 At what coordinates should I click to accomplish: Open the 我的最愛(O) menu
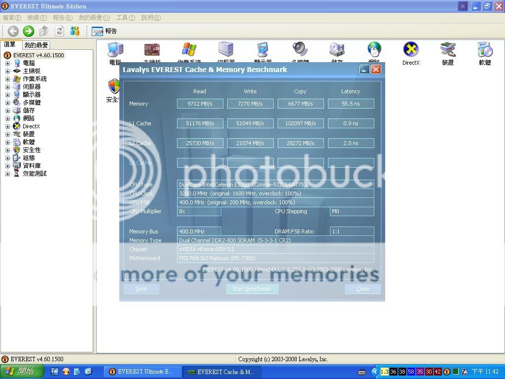[x=94, y=18]
